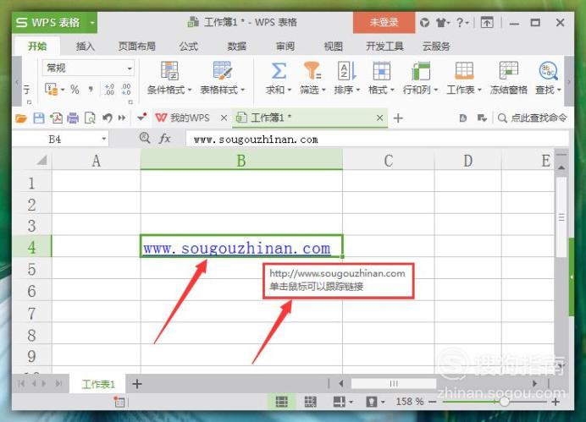Viewport: 586px width, 422px height.
Task: Open the WPS 表格 application menu dropdown arrow
Action: (92, 23)
